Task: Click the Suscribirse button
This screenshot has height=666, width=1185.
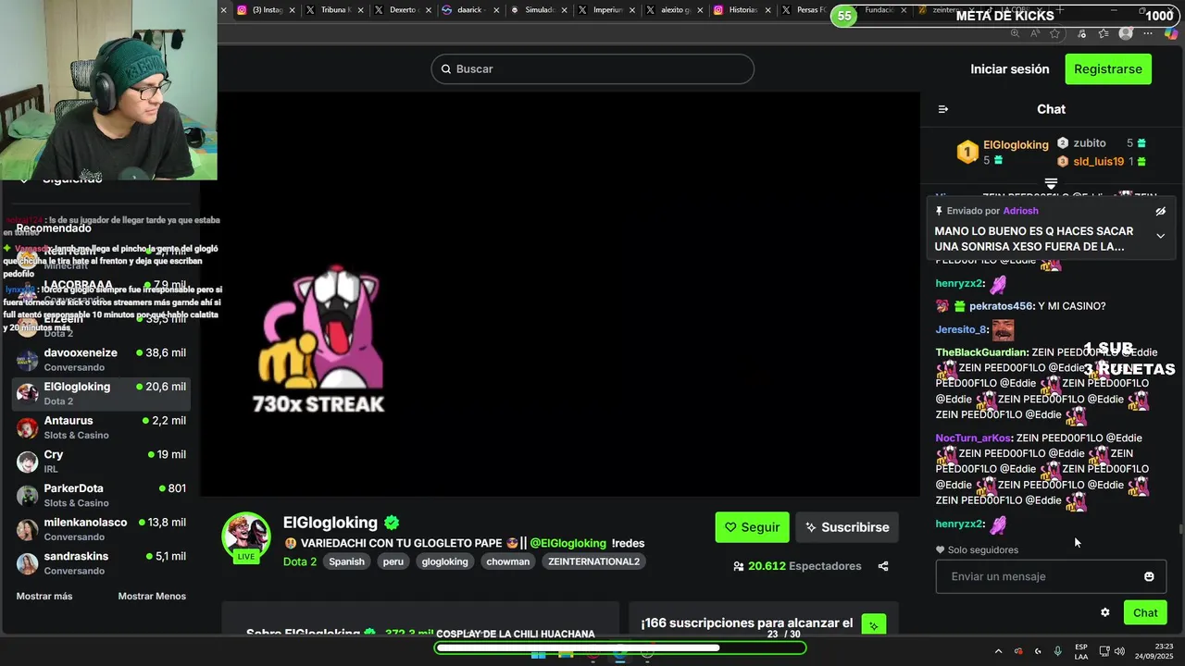Action: pyautogui.click(x=846, y=527)
